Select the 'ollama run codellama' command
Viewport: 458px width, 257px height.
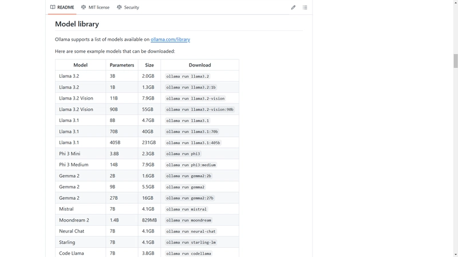189,254
